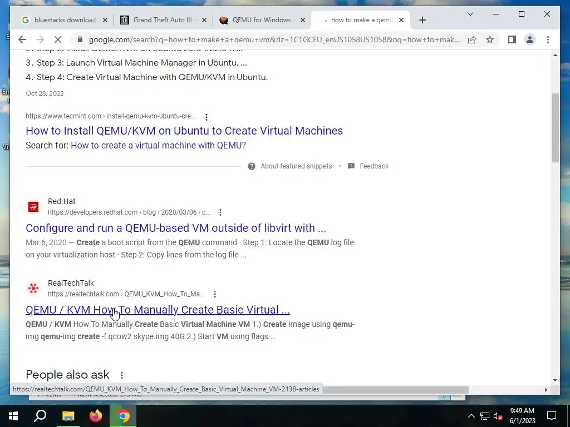The image size is (570, 427).
Task: Click the vertical scrollbar thumb
Action: tap(555, 128)
